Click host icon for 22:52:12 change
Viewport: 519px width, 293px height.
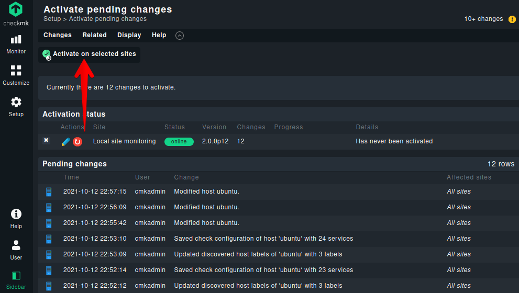pos(49,286)
